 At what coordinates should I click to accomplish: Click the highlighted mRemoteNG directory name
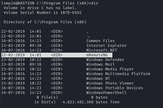click(x=97, y=55)
